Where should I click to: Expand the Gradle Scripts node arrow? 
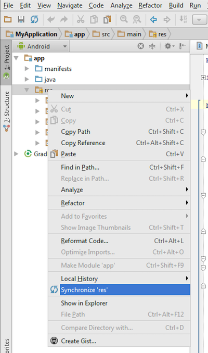[16, 154]
